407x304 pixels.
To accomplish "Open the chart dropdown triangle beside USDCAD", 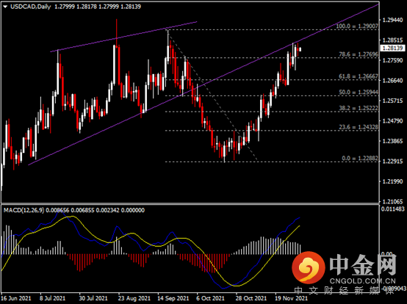I will click(5, 7).
